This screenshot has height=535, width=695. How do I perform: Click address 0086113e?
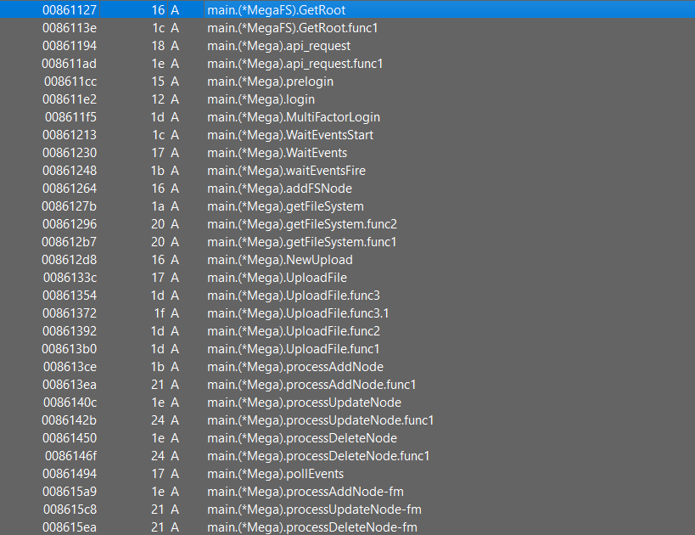coord(69,28)
